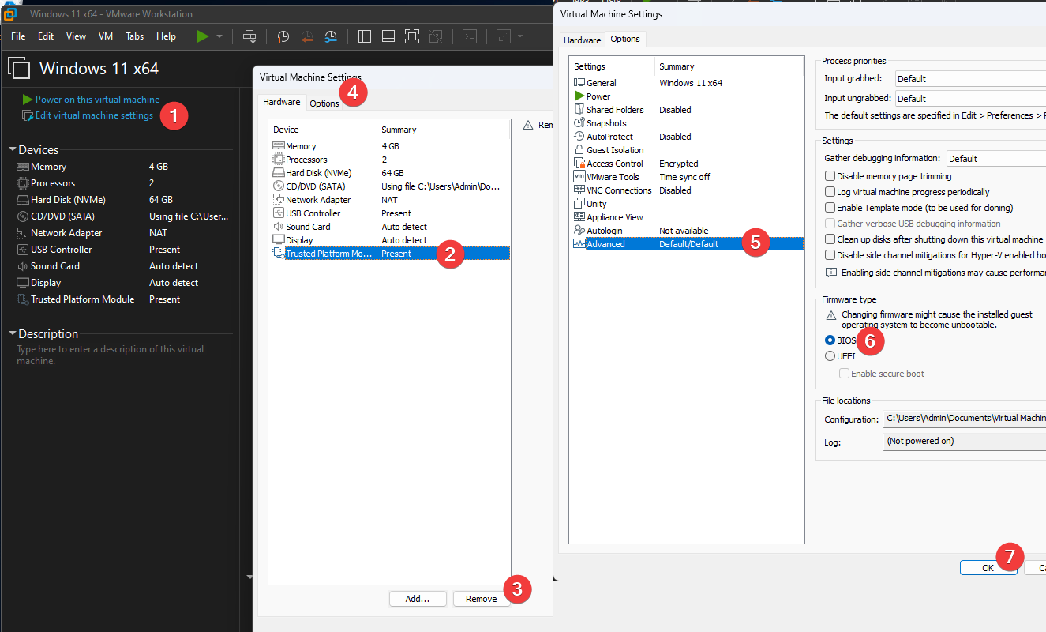The image size is (1046, 632).
Task: Select Trusted Platform Module in hardware list
Action: [328, 254]
